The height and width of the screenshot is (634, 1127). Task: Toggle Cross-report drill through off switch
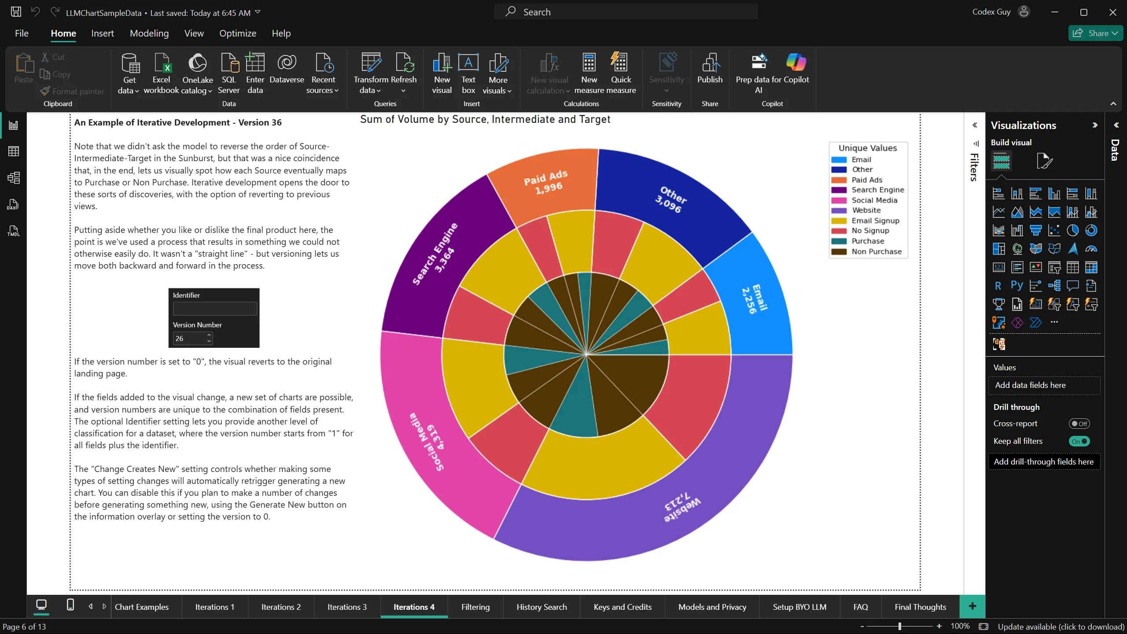click(1079, 424)
